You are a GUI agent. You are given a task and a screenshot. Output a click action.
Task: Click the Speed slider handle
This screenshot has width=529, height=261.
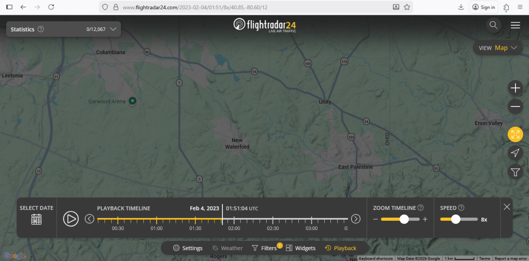tap(456, 219)
